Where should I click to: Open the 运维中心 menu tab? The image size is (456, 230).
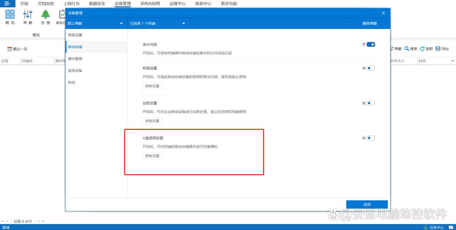coord(178,4)
